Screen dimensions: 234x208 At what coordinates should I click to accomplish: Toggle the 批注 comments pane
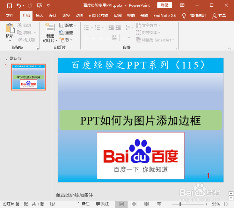coord(102,204)
